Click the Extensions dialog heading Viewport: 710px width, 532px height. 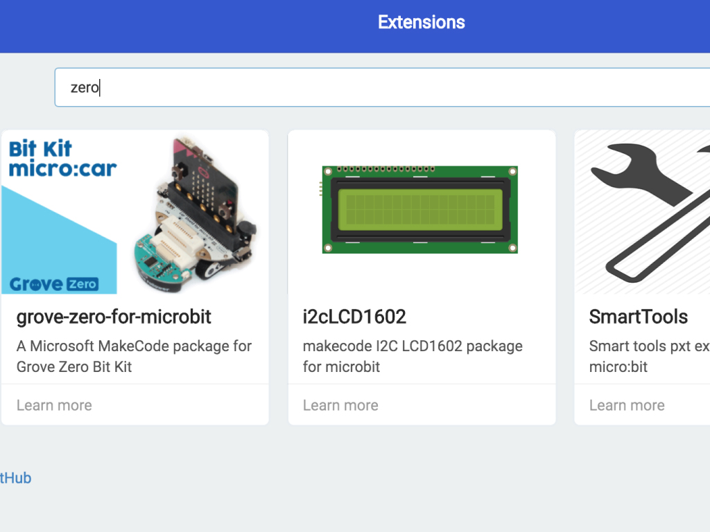click(421, 22)
